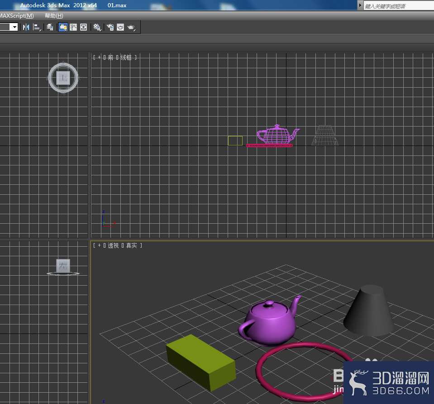The image size is (434, 404).
Task: Open the Manage Layers dialog
Action: pyautogui.click(x=50, y=27)
